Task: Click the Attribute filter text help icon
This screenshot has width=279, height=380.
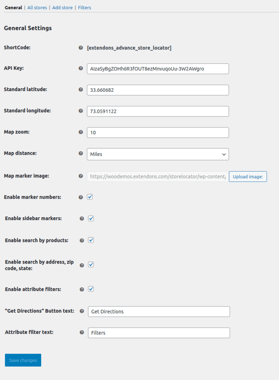Action: [82, 332]
